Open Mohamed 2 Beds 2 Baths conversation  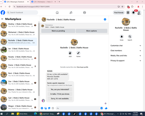pos(19,34)
